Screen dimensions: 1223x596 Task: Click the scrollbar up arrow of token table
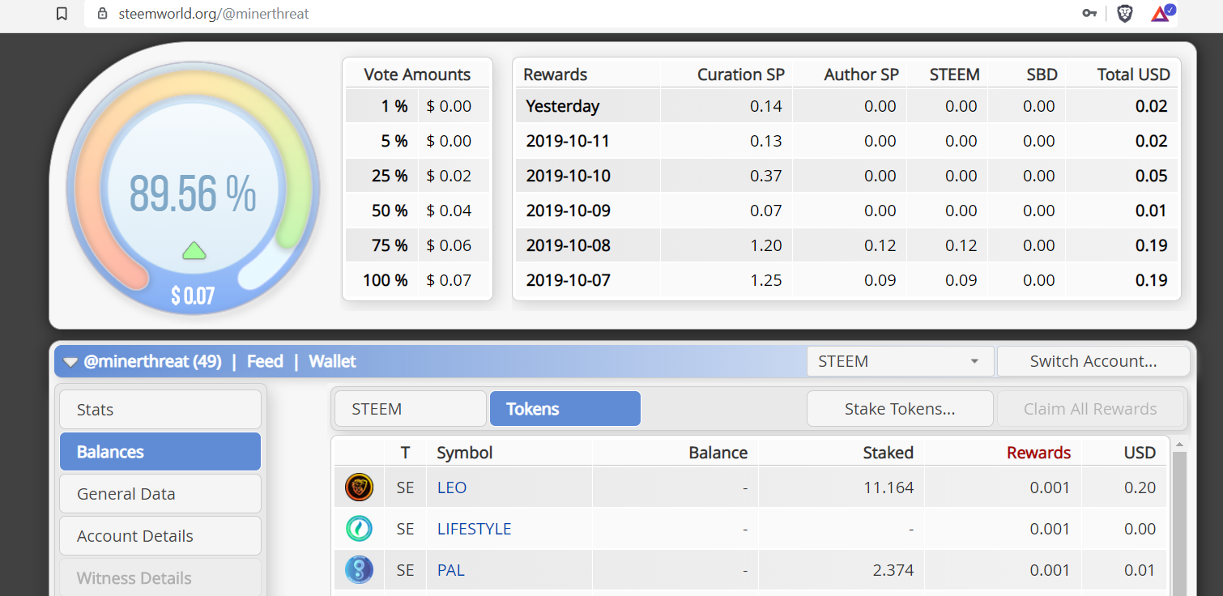pos(1179,444)
